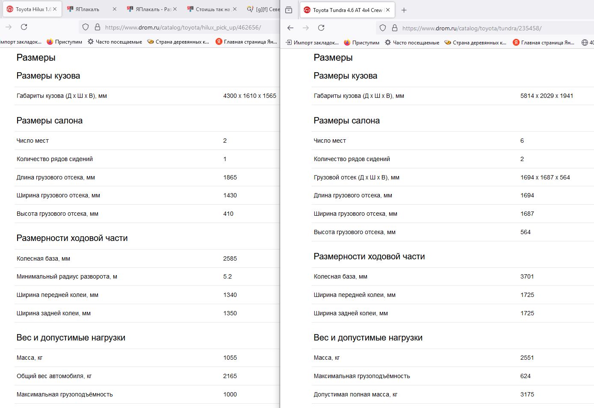Click Hilux body dimensions '4300 x 1610 x 1565'

pos(250,96)
